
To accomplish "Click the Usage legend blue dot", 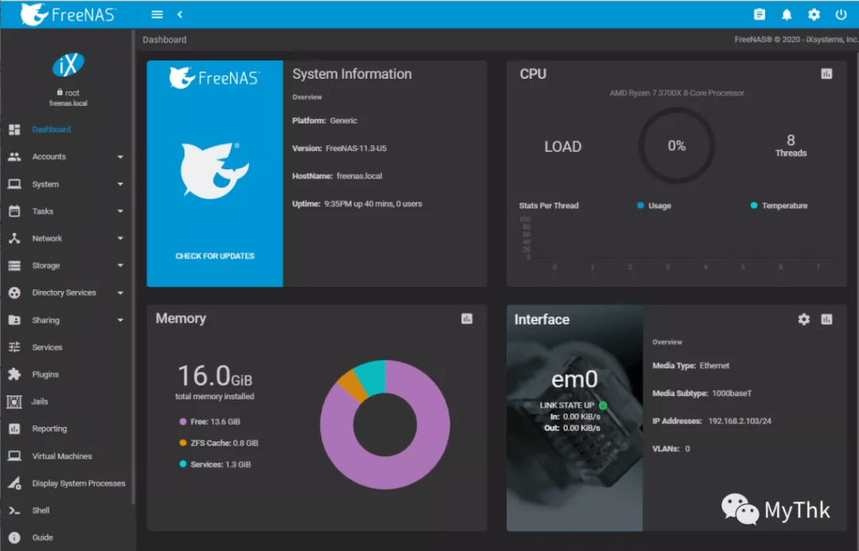I will pos(640,205).
